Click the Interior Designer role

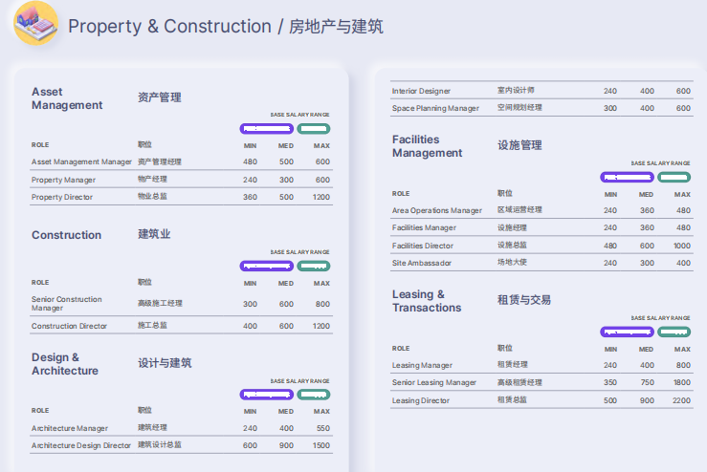421,91
